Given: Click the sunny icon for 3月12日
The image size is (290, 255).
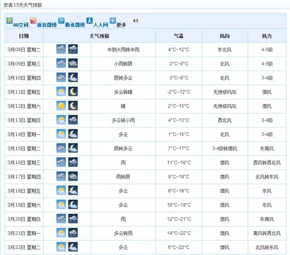Looking at the screenshot, I should (61, 106).
